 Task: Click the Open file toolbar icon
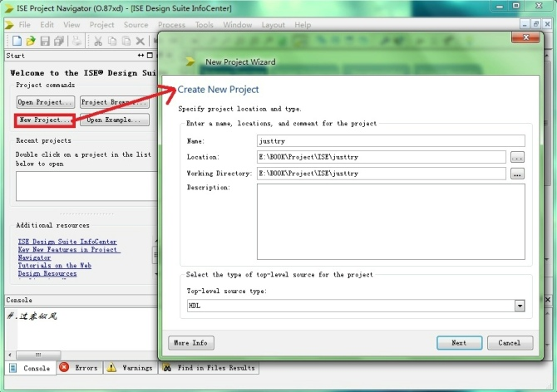coord(31,41)
